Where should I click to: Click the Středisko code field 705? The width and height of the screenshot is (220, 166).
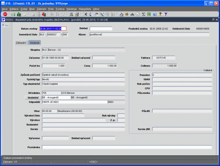pos(51,93)
